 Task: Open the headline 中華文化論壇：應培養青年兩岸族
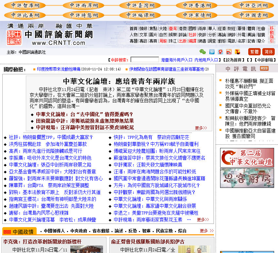pos(119,81)
